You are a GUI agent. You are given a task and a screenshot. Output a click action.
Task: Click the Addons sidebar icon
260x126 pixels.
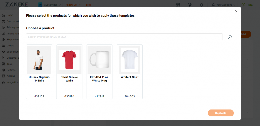tap(3, 76)
